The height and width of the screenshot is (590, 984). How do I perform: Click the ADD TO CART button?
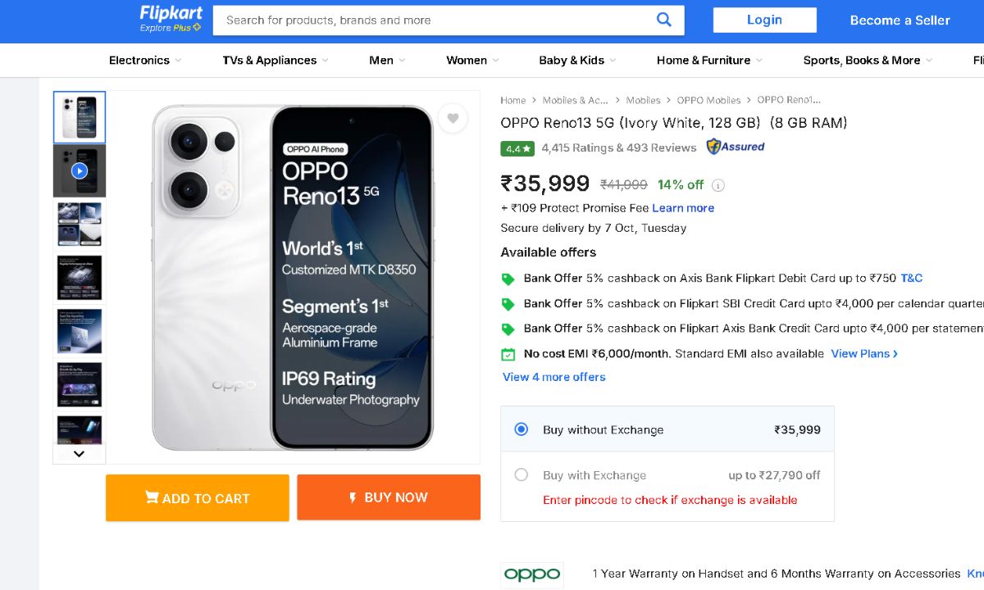pyautogui.click(x=198, y=498)
